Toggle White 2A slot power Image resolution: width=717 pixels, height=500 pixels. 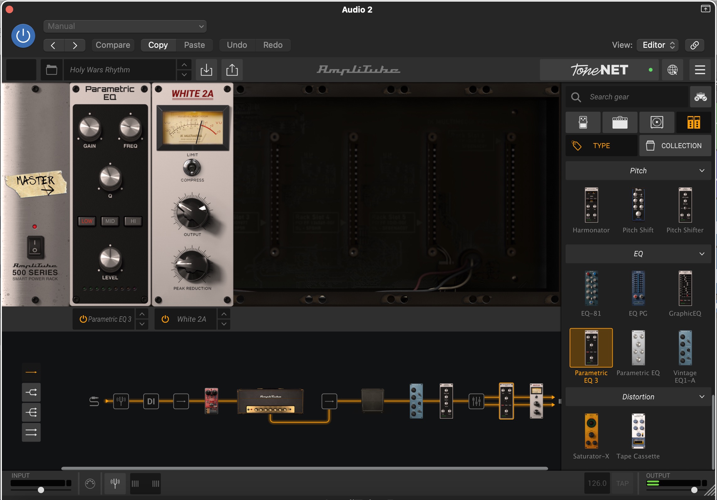pos(165,319)
